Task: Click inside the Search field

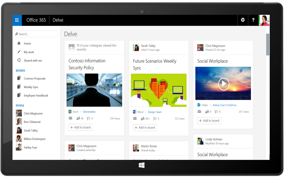Action: pos(36,34)
